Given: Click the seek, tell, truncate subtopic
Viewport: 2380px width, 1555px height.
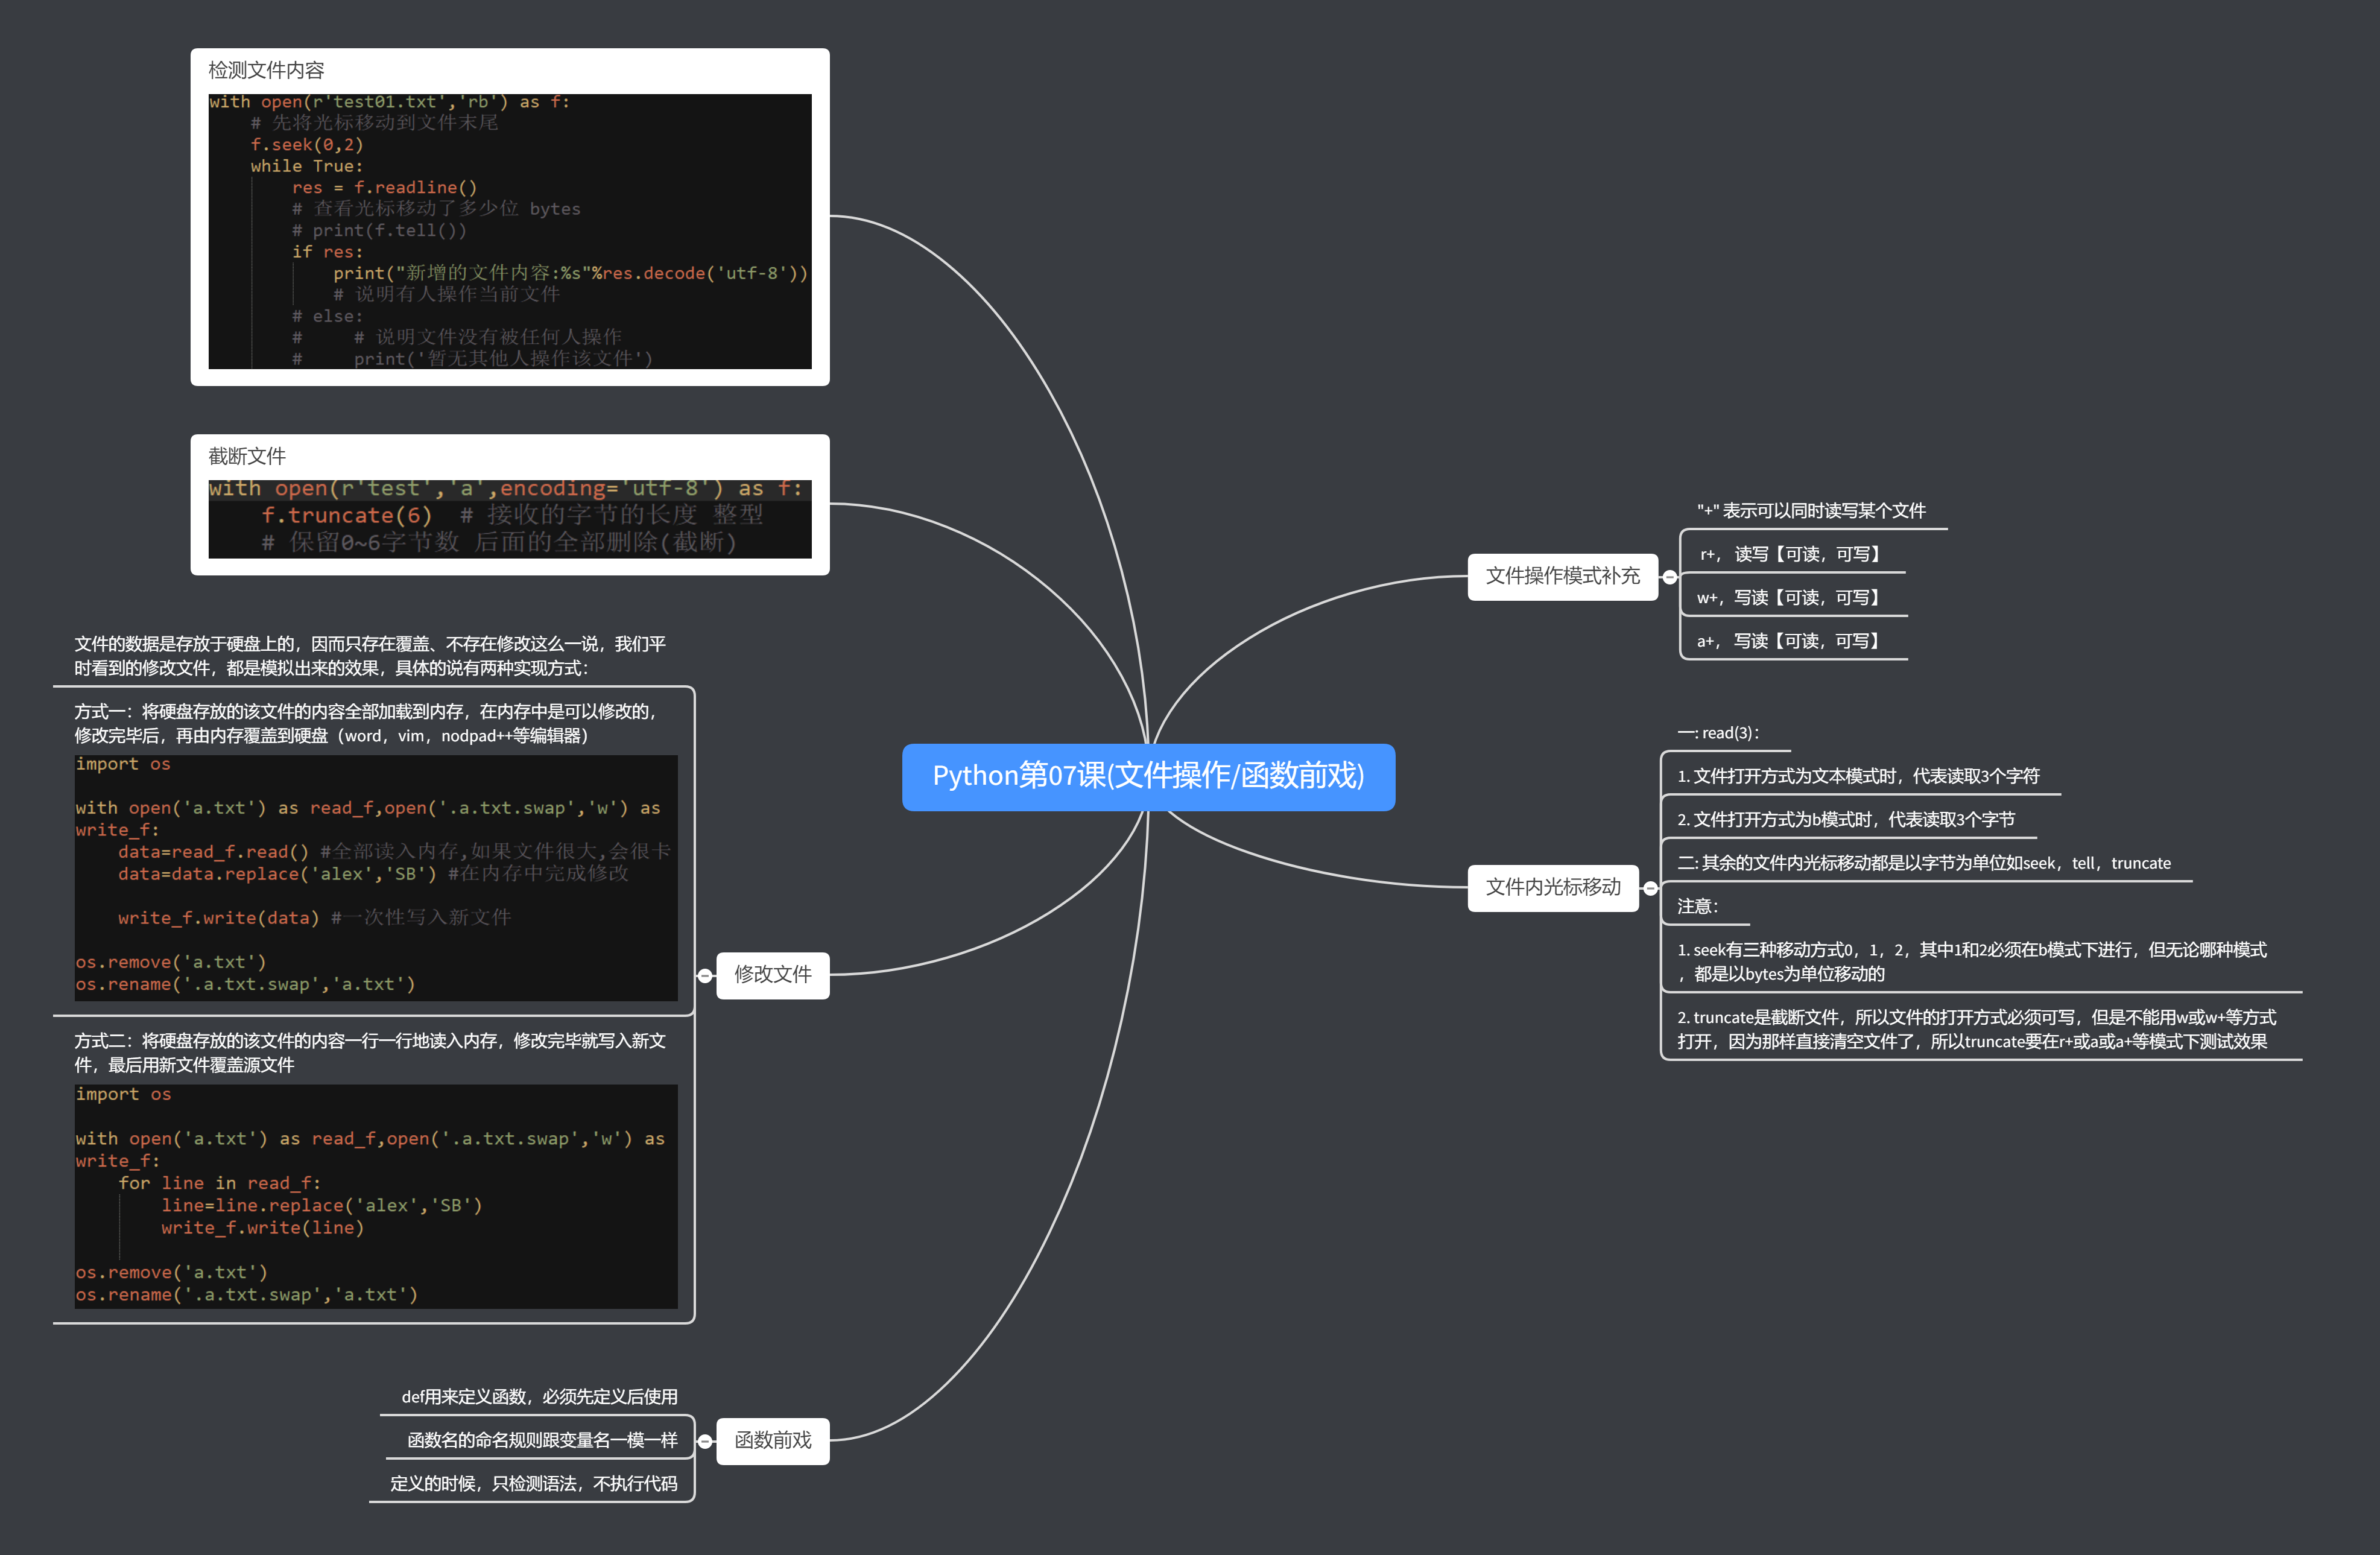Looking at the screenshot, I should click(x=1924, y=864).
